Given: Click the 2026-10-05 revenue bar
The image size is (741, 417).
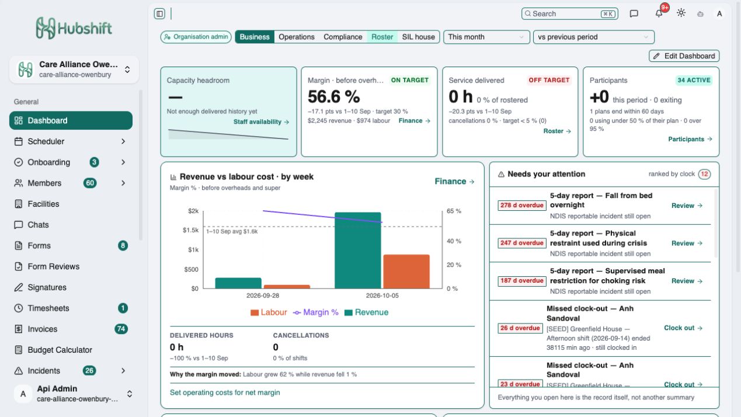Looking at the screenshot, I should (357, 250).
